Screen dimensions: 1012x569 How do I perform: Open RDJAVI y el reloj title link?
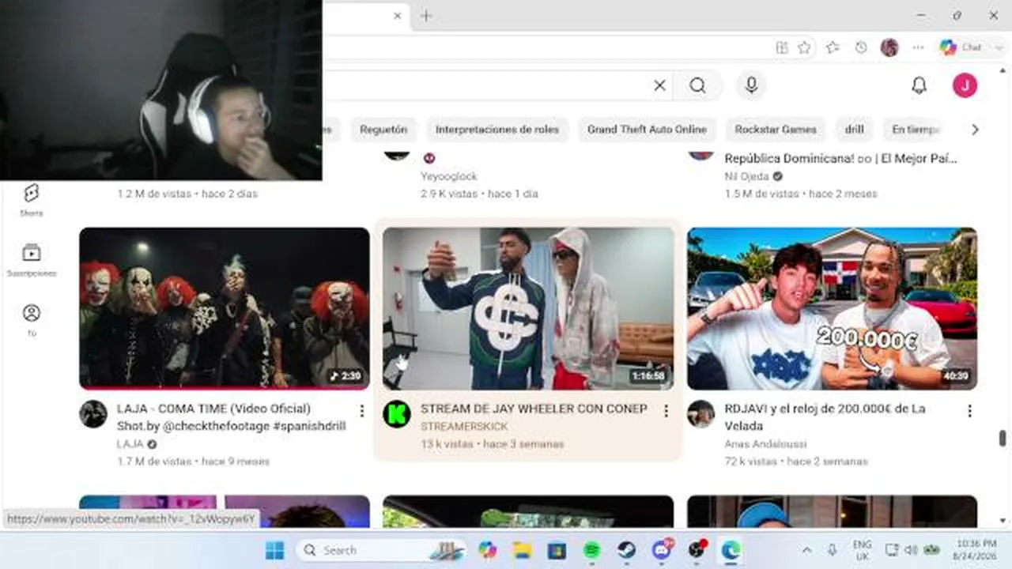click(825, 417)
